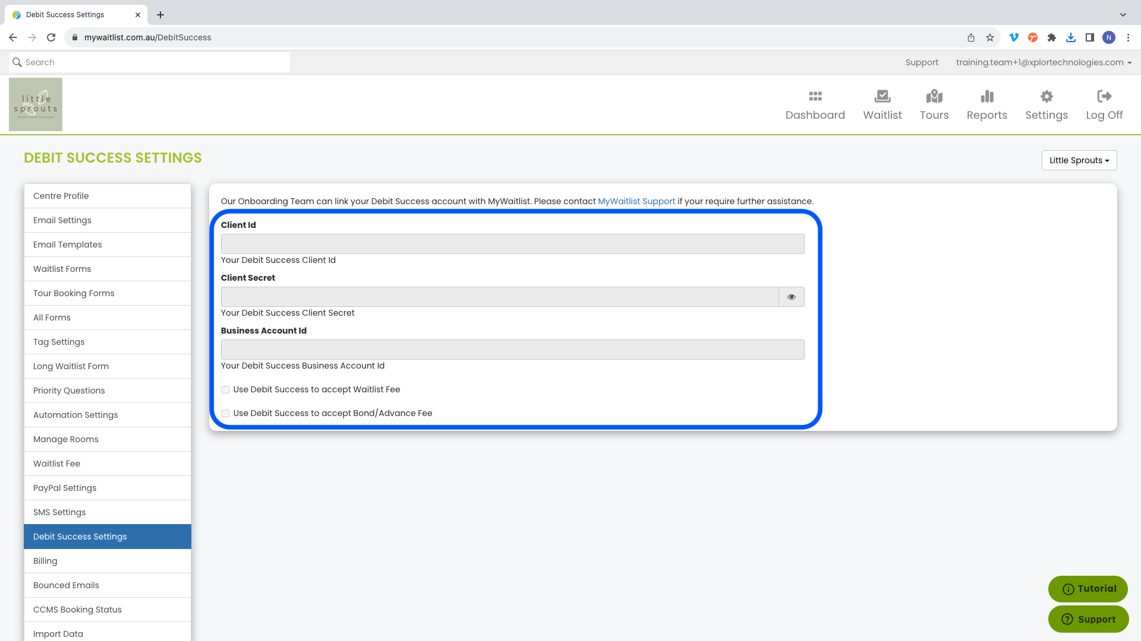1141x641 pixels.
Task: Select Import Data in sidebar
Action: pos(108,633)
